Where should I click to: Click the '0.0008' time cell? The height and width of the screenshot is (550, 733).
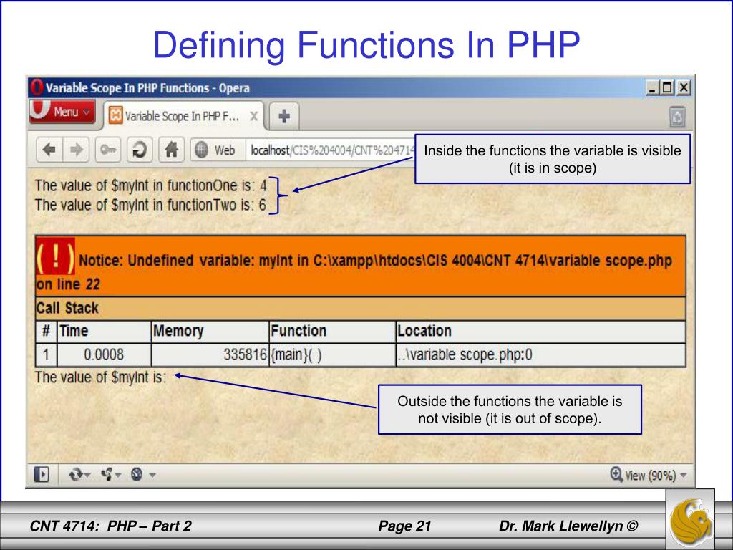click(104, 354)
